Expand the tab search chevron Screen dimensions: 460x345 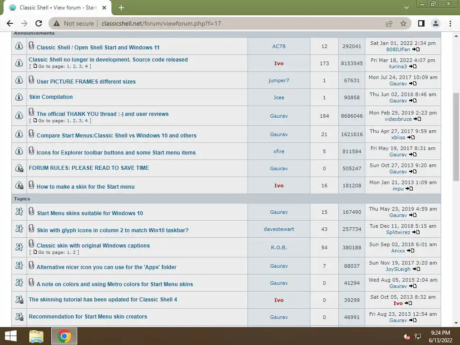pos(406,8)
